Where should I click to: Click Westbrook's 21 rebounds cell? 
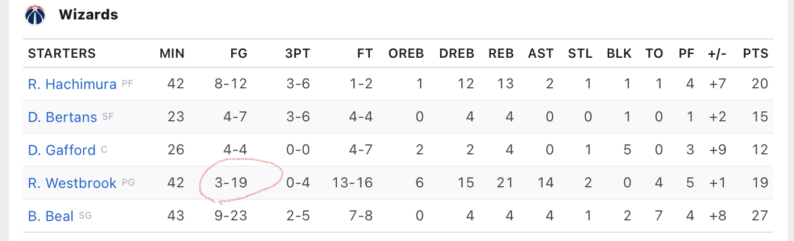pos(506,183)
